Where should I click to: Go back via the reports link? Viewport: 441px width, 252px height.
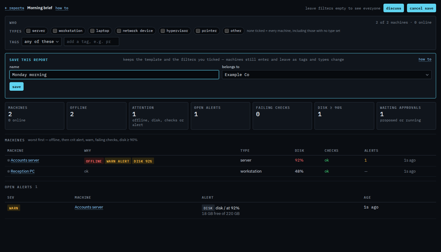click(x=14, y=8)
